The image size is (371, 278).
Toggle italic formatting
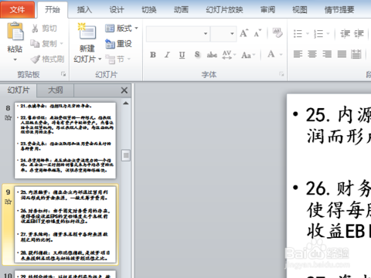coord(168,55)
